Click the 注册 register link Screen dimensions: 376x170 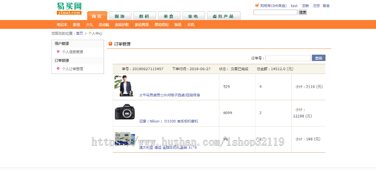point(316,6)
